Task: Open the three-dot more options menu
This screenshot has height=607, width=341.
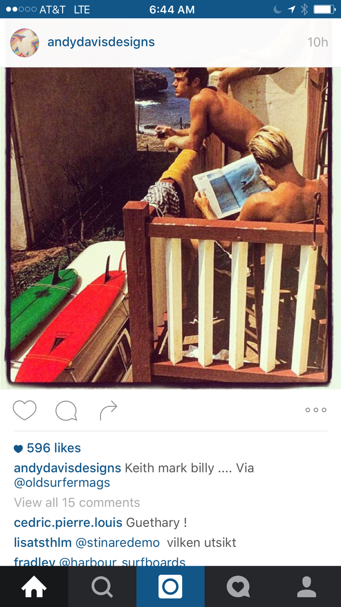Action: (316, 410)
